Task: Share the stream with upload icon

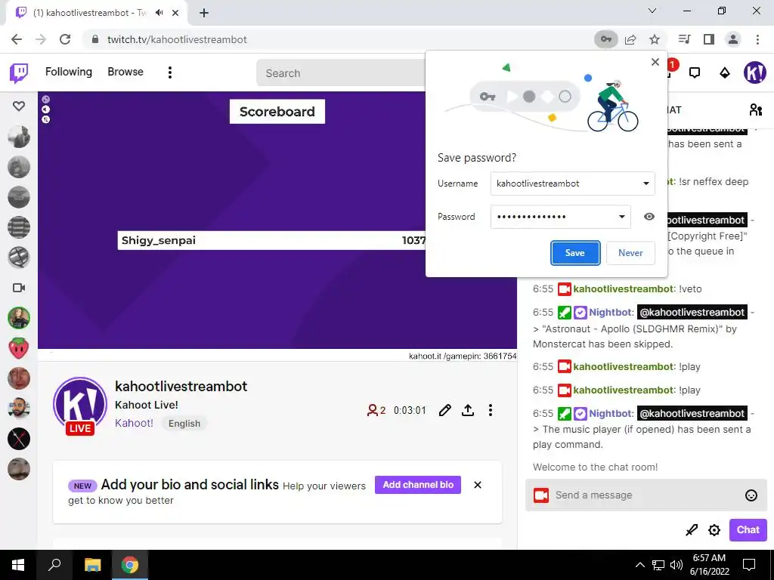Action: (x=468, y=410)
